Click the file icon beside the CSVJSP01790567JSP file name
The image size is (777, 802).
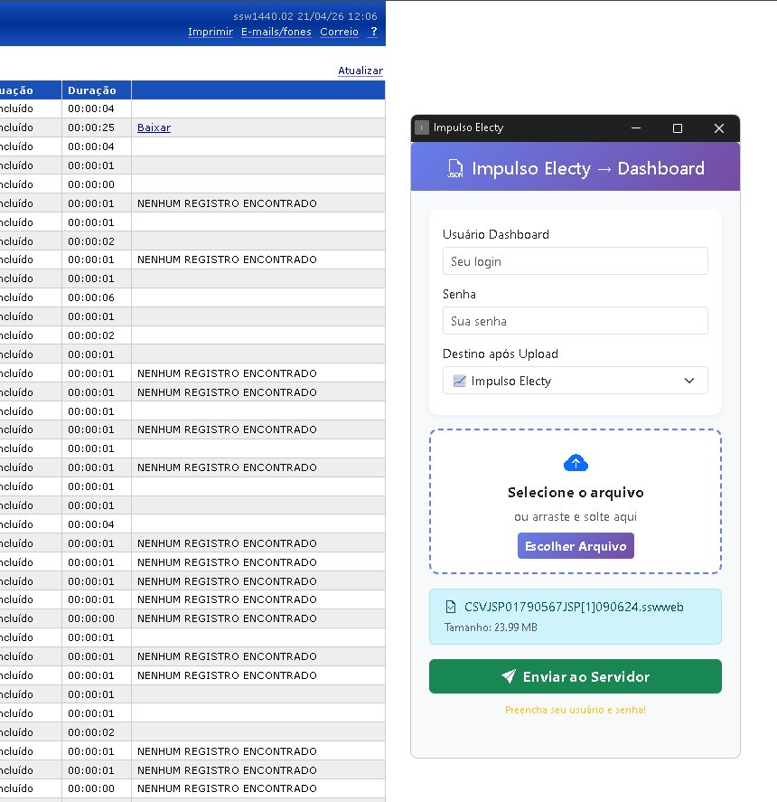(450, 607)
